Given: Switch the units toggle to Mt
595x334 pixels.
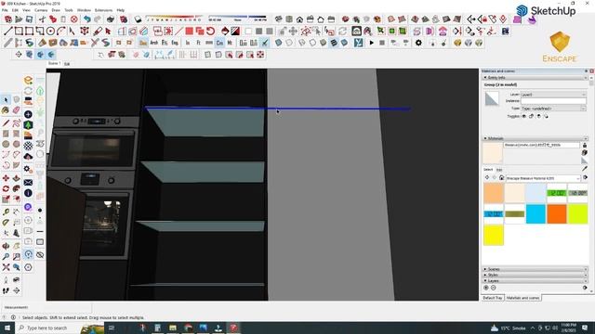Looking at the screenshot, I should pos(230,43).
